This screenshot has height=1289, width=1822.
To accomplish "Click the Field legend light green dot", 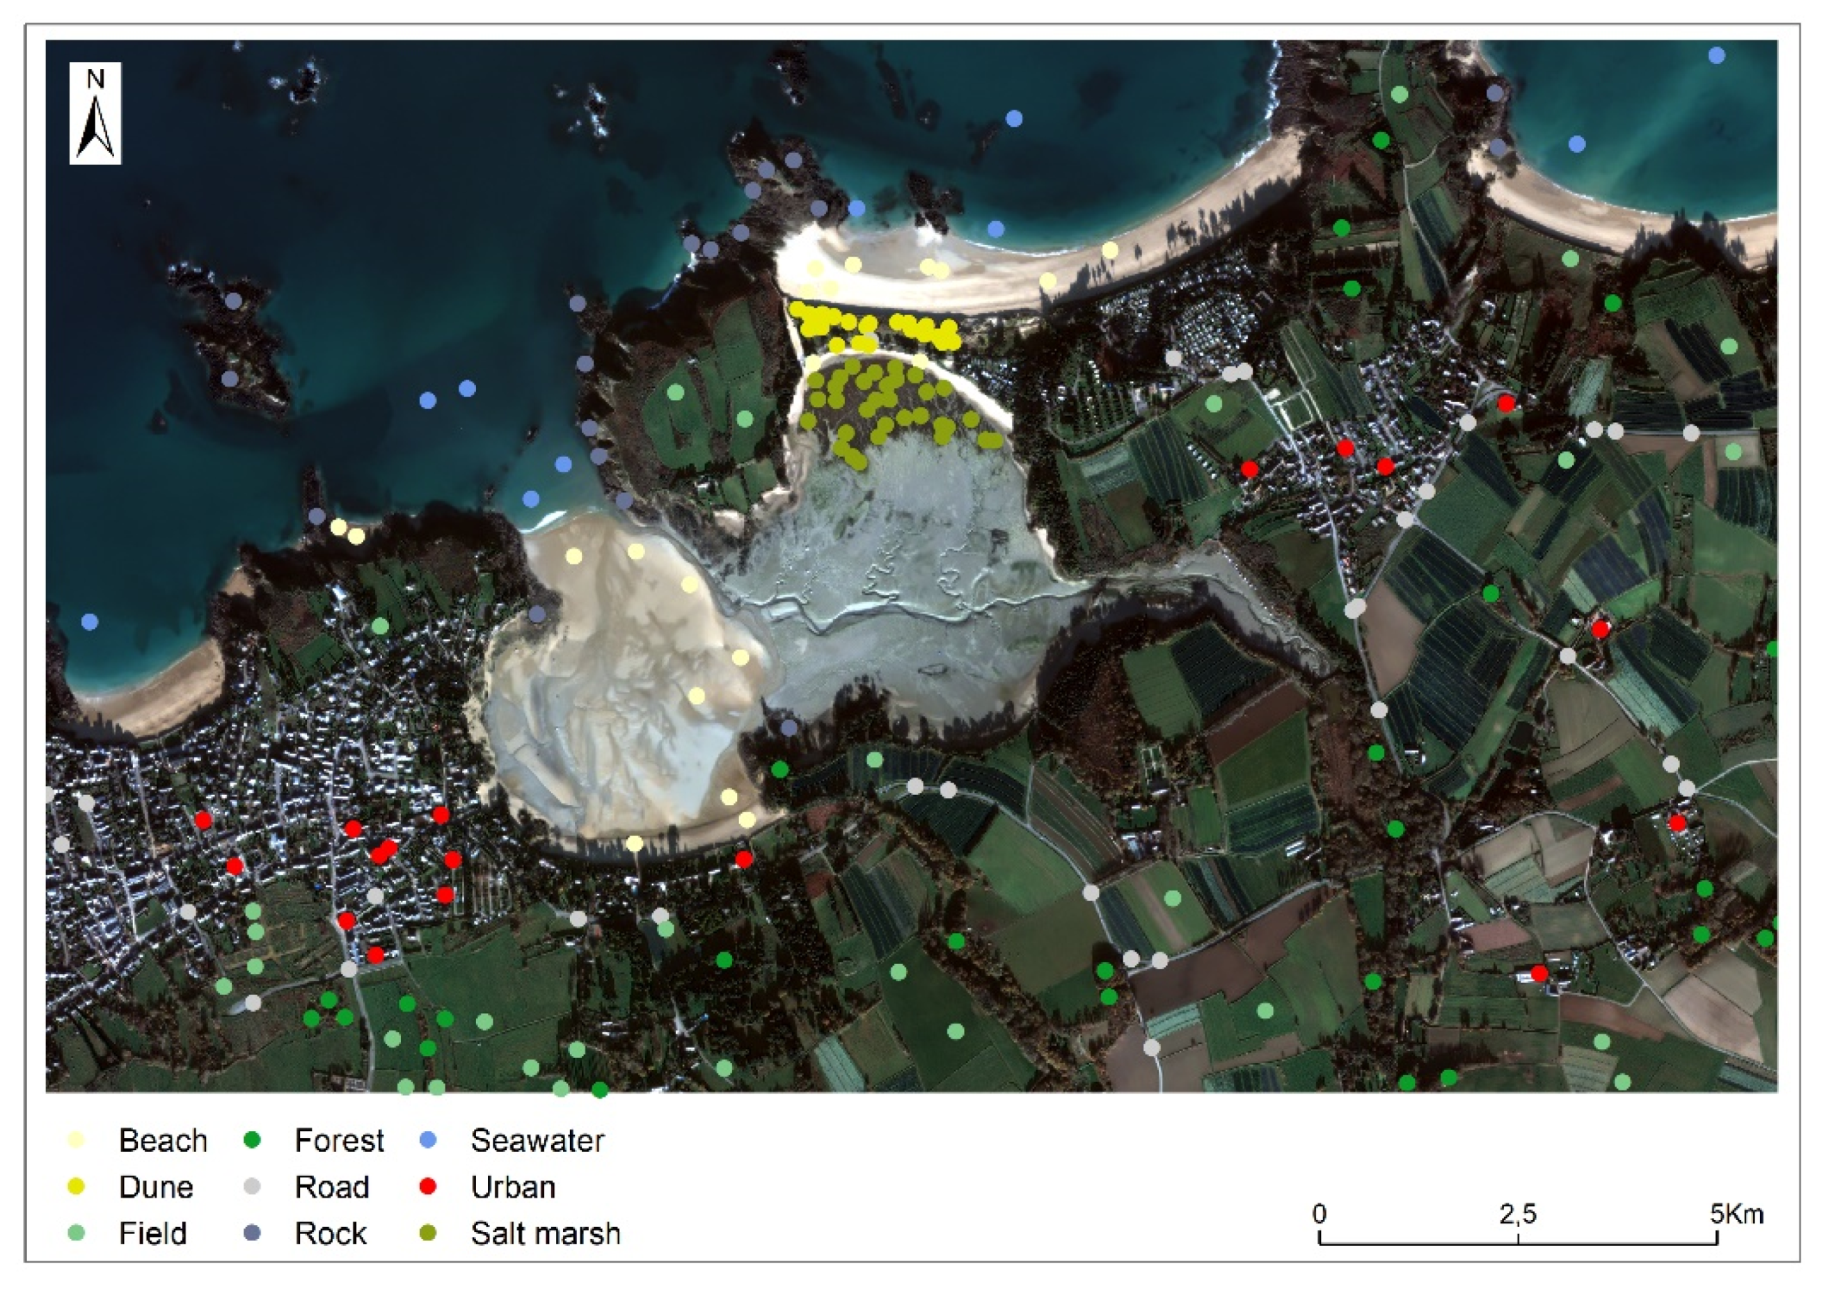I will (77, 1233).
